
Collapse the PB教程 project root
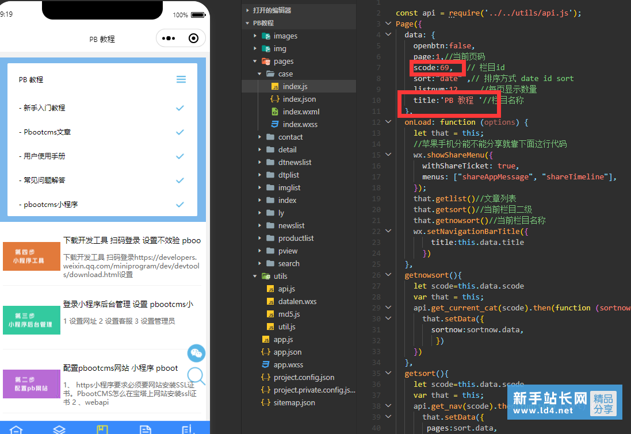(x=247, y=23)
